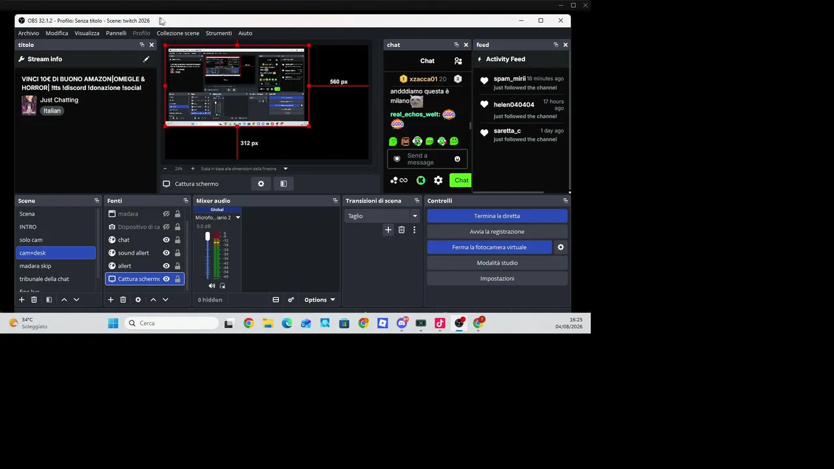Enable Modalità studio
834x469 pixels.
[x=497, y=263]
